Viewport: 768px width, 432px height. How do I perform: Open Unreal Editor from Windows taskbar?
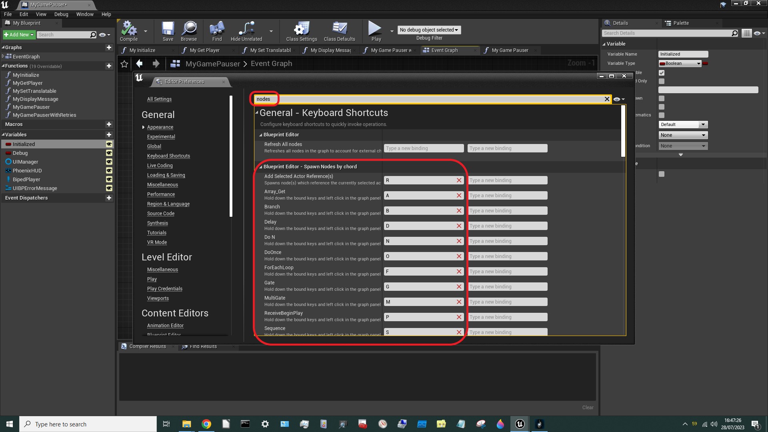click(520, 424)
